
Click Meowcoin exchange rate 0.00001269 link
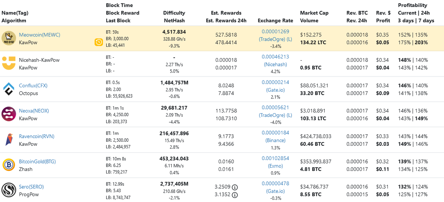(275, 31)
